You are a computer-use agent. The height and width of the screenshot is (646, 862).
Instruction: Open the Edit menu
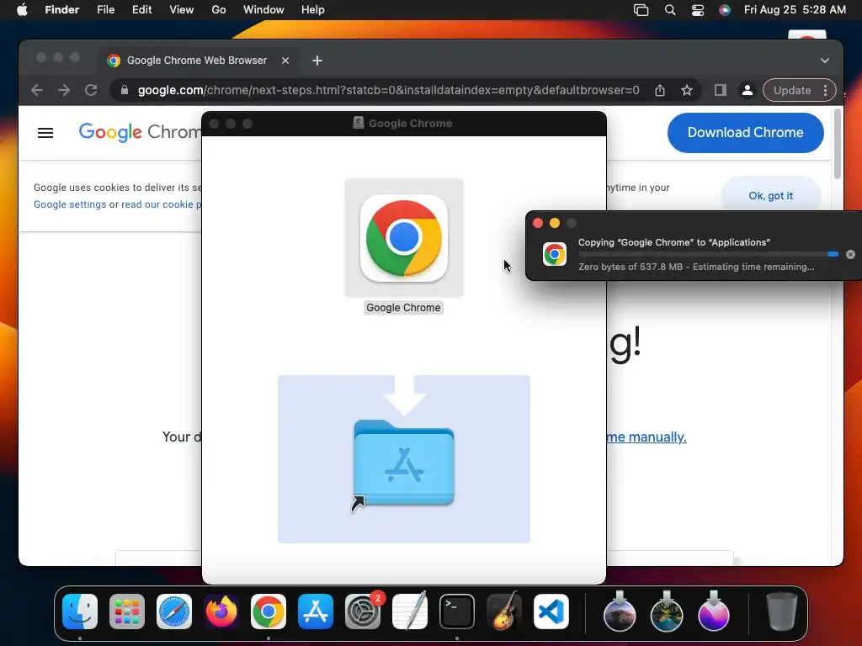click(141, 10)
